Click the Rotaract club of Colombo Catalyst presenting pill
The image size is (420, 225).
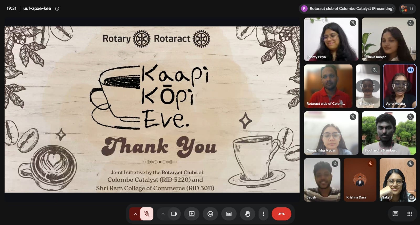347,9
